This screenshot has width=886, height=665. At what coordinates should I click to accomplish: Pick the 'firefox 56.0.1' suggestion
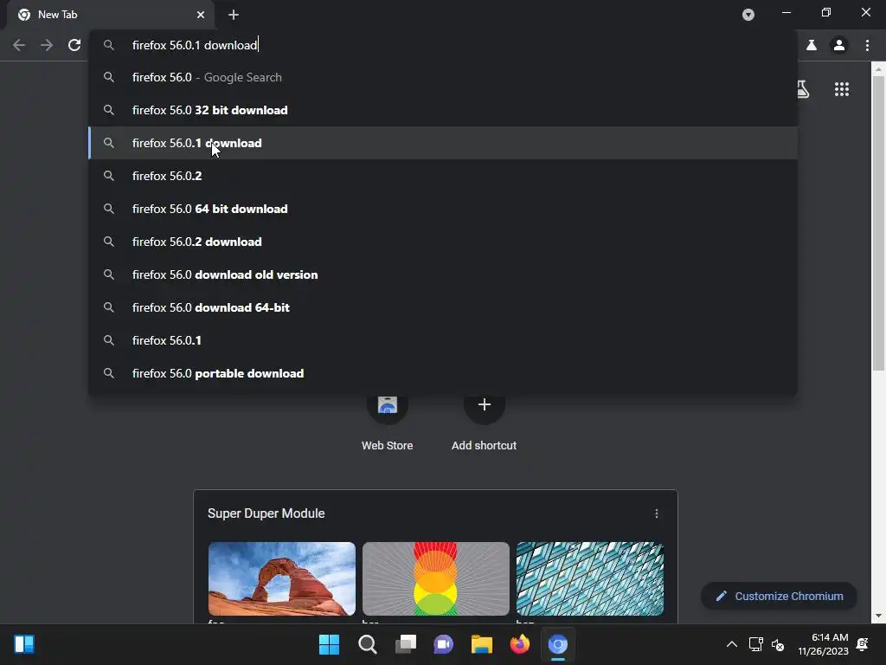(x=443, y=340)
